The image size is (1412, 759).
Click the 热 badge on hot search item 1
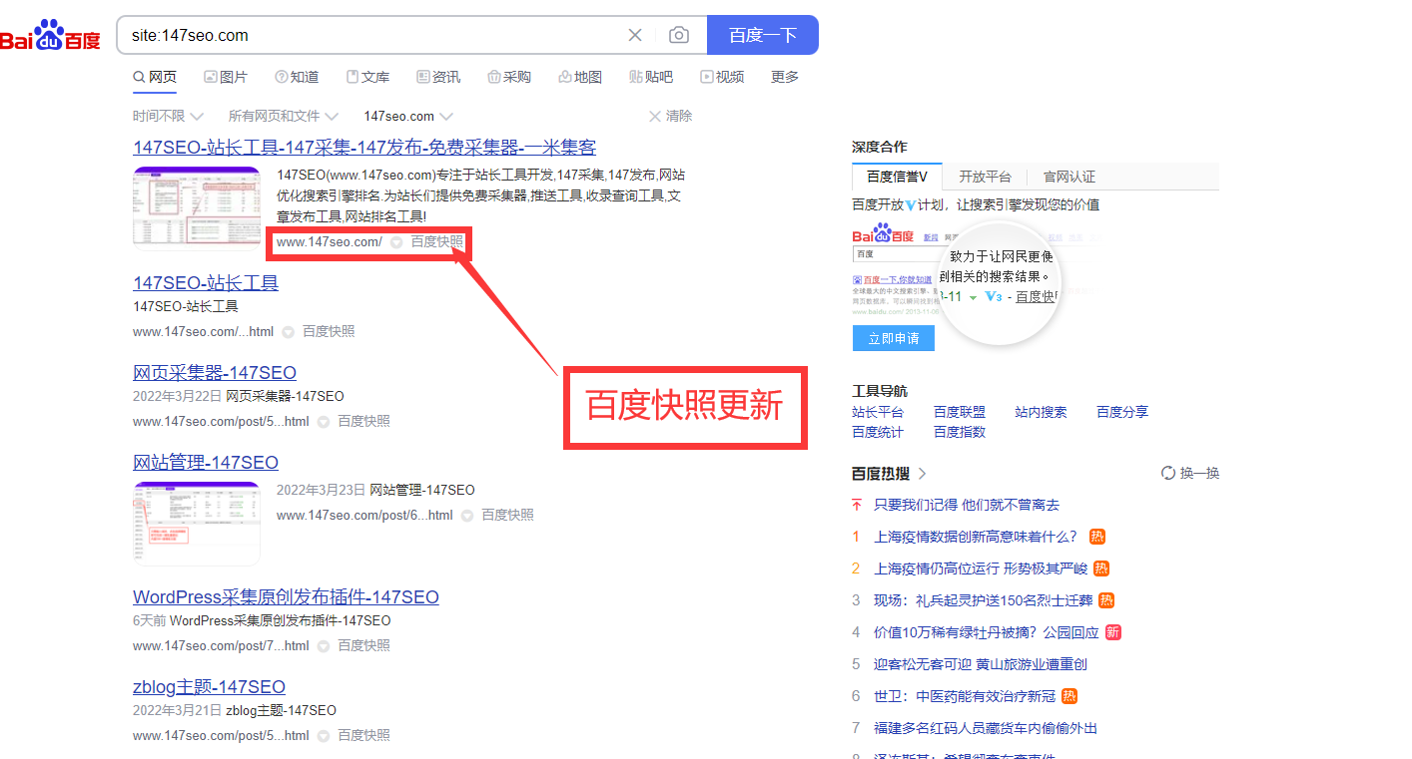[x=1096, y=537]
